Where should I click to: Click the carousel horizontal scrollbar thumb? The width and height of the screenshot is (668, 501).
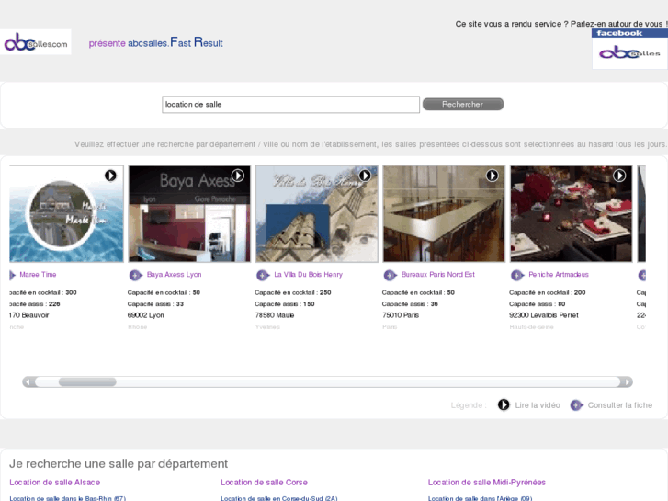click(87, 382)
